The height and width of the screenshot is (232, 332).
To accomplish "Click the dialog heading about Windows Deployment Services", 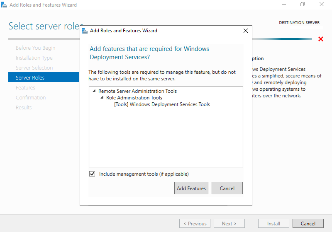I will click(149, 53).
